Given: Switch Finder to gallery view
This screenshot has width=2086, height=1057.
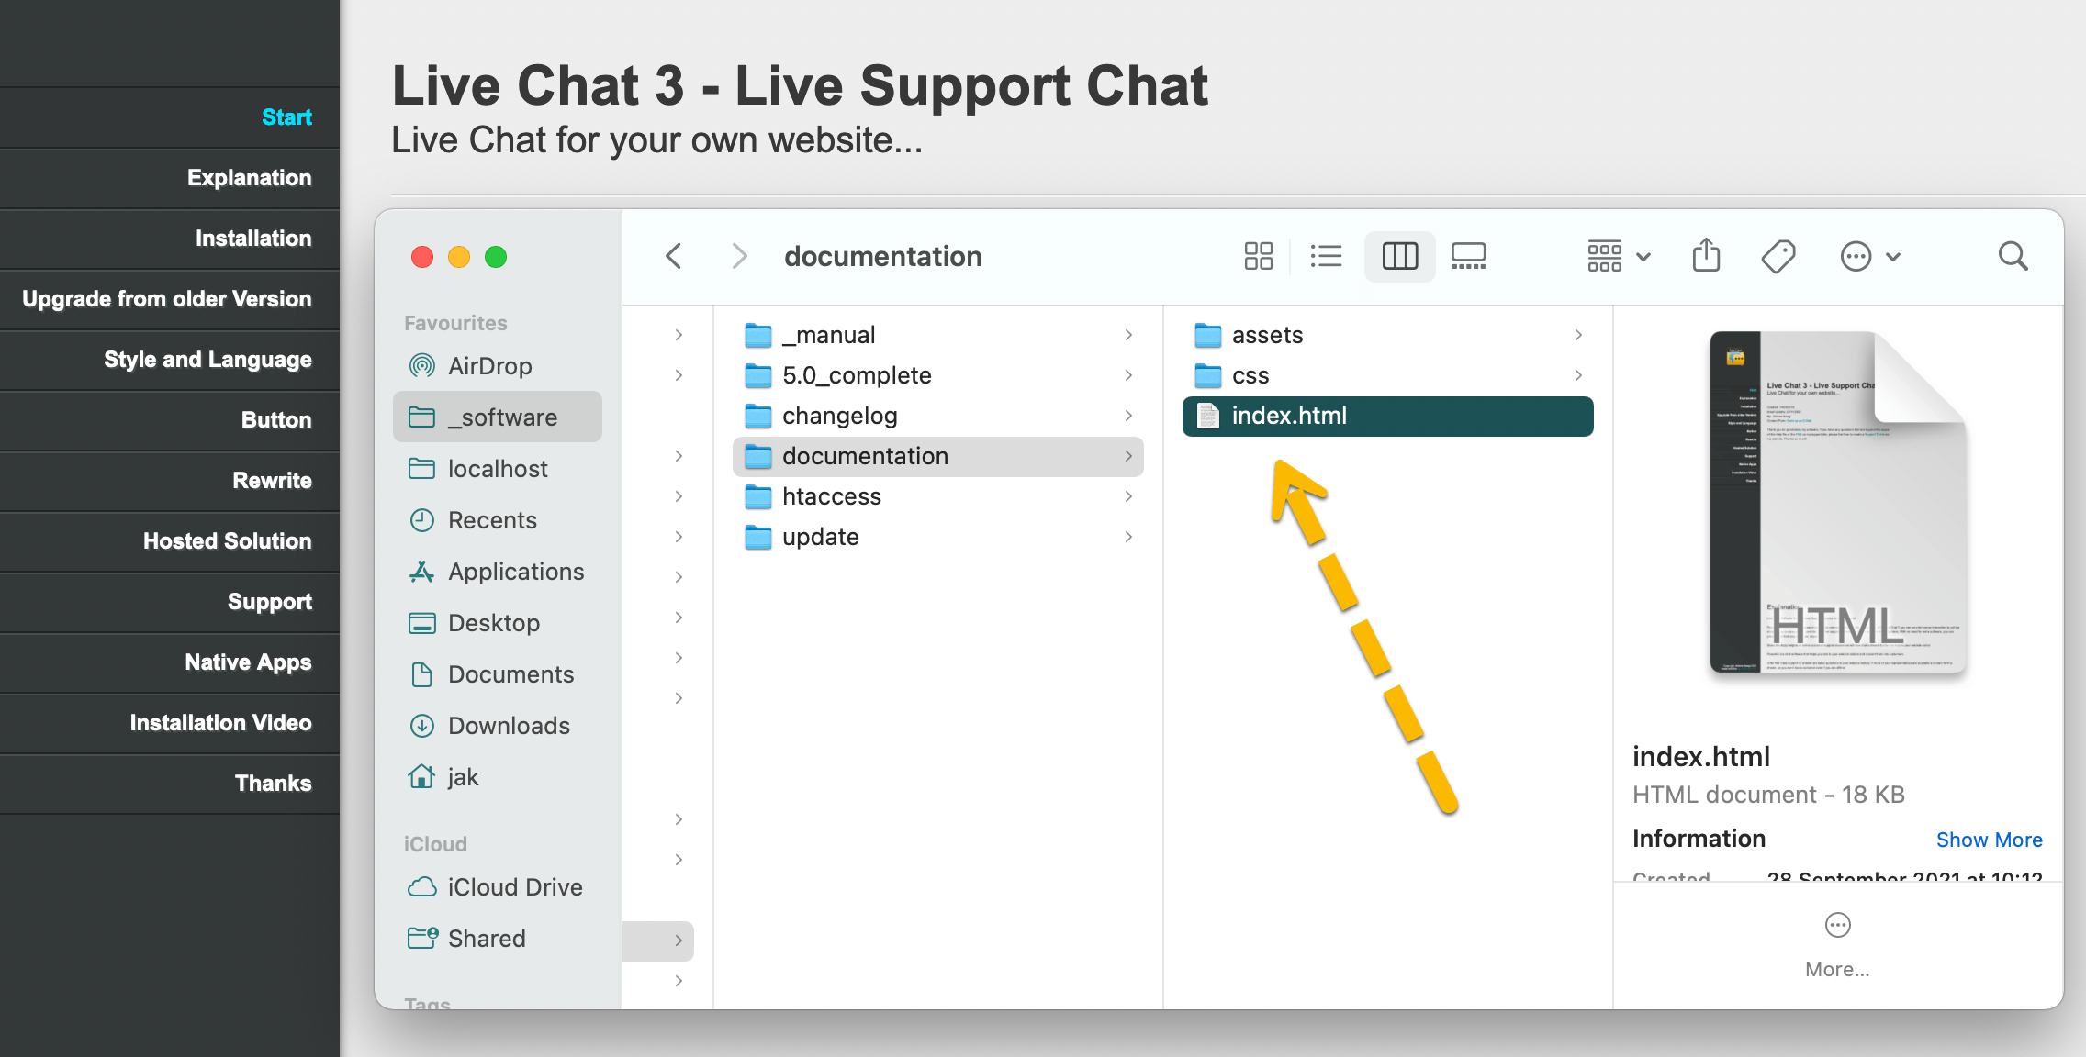Looking at the screenshot, I should [x=1468, y=256].
